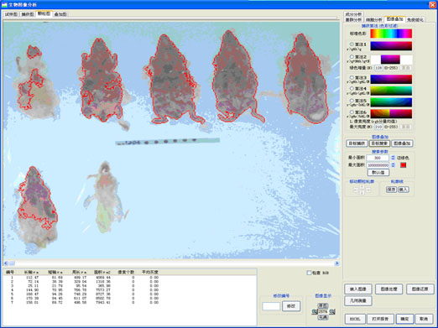This screenshot has height=328, width=438.
Task: Click the red edge color swatch
Action: coord(403,165)
